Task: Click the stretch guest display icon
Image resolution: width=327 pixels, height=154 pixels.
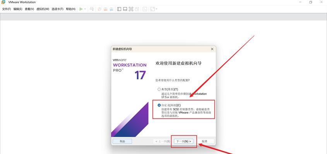Action: [x=152, y=9]
